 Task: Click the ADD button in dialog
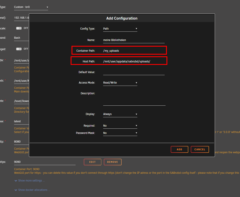[x=179, y=149]
